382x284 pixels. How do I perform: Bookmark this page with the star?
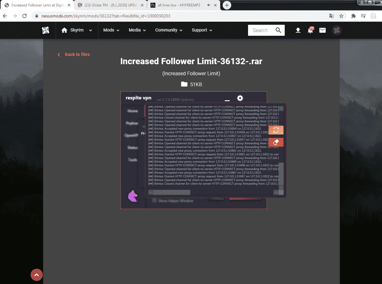[x=341, y=16]
